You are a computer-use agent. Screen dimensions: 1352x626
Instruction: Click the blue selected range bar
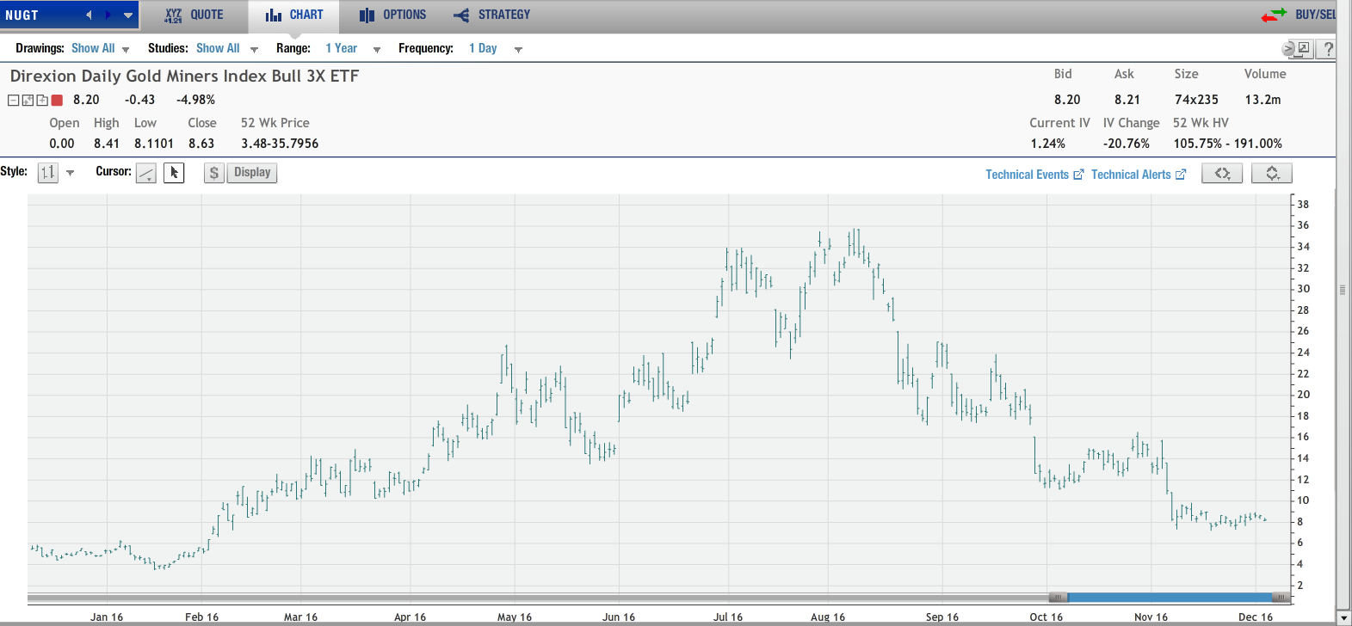(x=1170, y=597)
